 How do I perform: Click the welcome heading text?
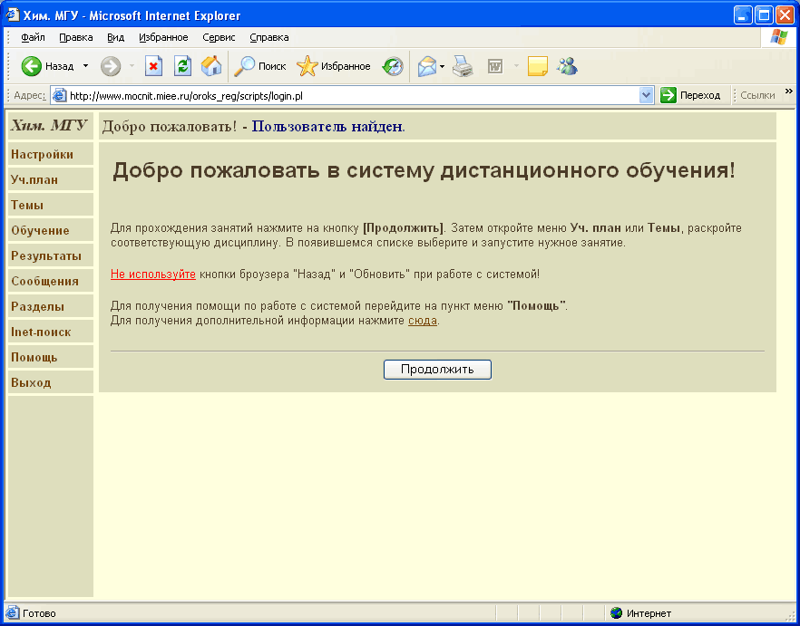pos(424,171)
